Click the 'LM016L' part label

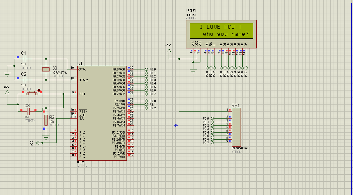click(x=191, y=15)
